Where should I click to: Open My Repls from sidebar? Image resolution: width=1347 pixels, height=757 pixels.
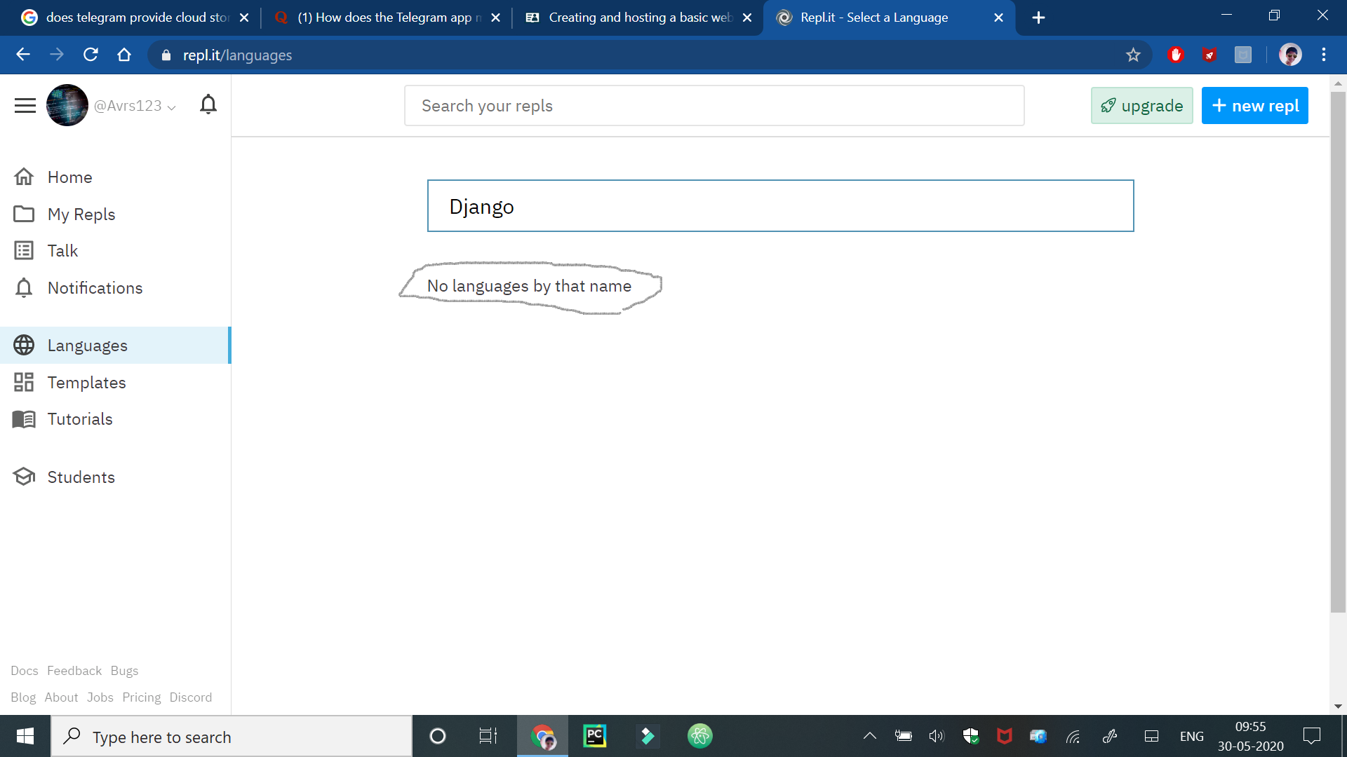pos(81,214)
